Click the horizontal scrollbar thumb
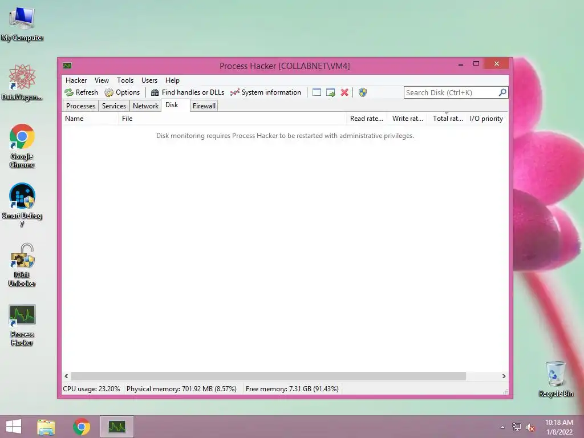 pyautogui.click(x=269, y=376)
